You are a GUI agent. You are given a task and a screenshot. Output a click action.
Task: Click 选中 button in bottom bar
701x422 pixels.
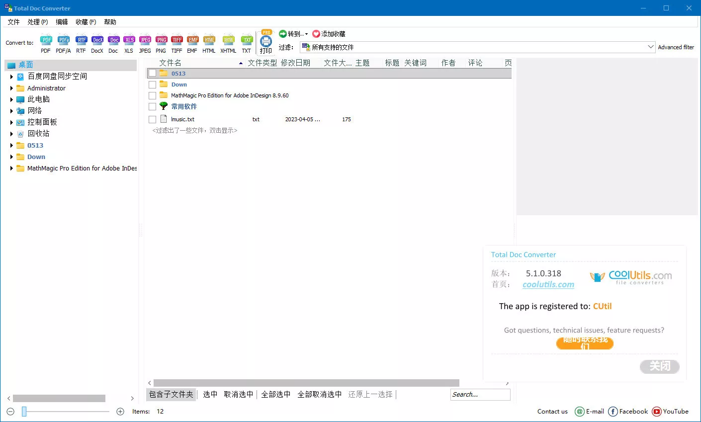[210, 394]
